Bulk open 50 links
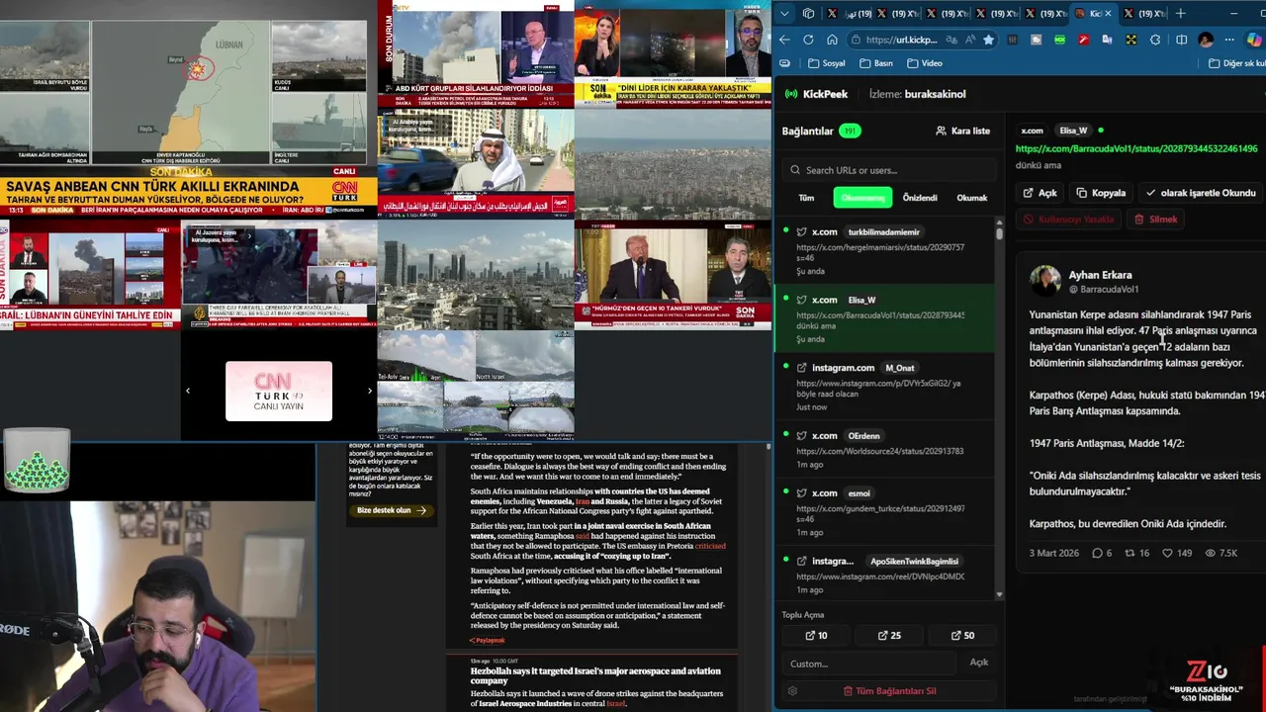 click(962, 636)
